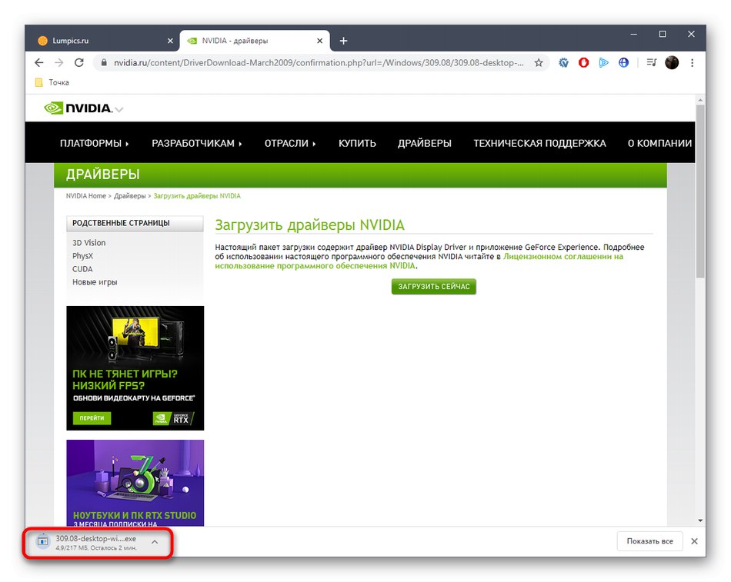The image size is (731, 582).
Task: Close the Lumpics.ru tab
Action: pos(170,41)
